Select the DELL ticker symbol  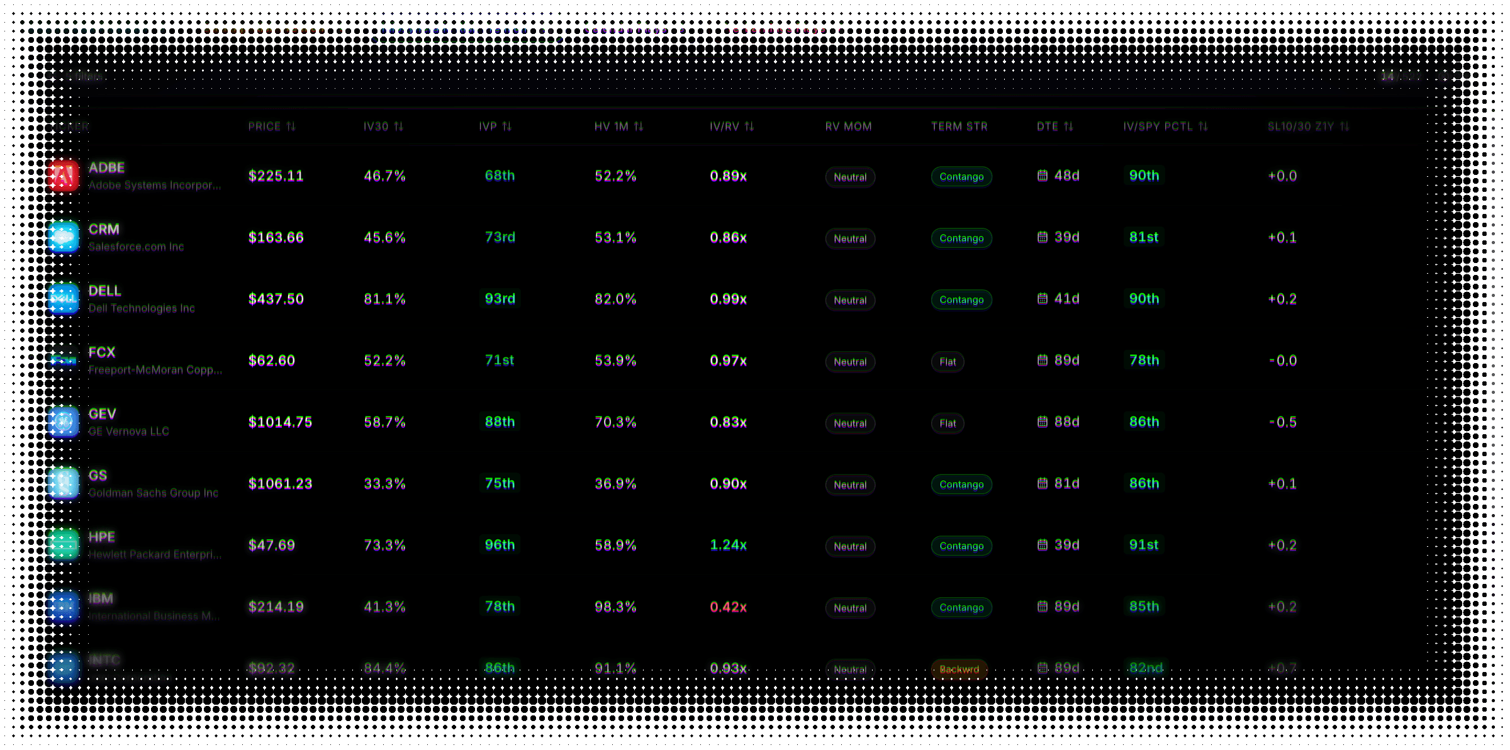click(104, 291)
